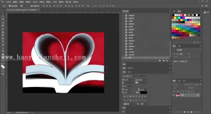The width and height of the screenshot is (211, 114).
Task: Open the 文件 File menu
Action: [8, 2]
